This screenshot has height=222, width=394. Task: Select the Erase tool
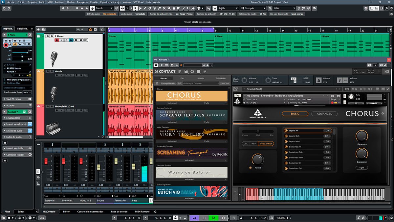(x=150, y=8)
